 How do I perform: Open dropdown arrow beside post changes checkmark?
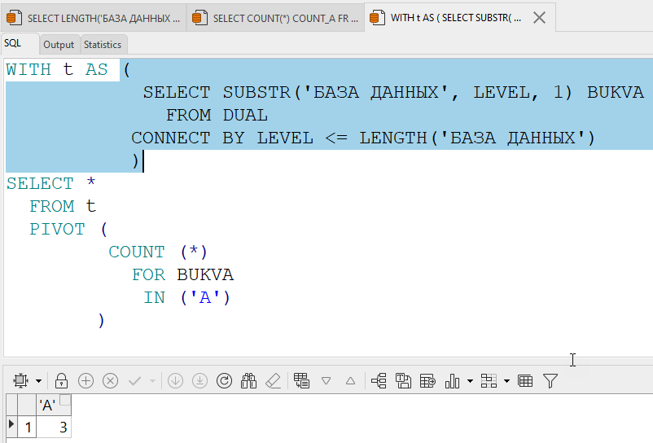[x=151, y=381]
